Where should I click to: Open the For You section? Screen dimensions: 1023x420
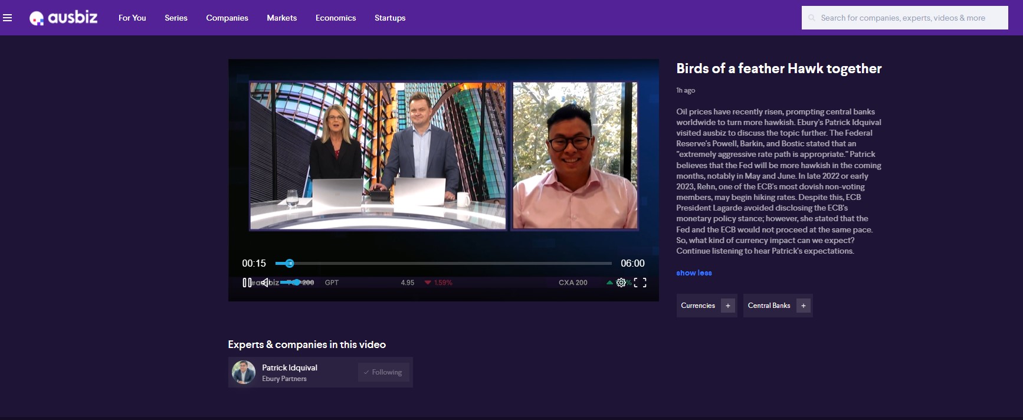coord(132,18)
